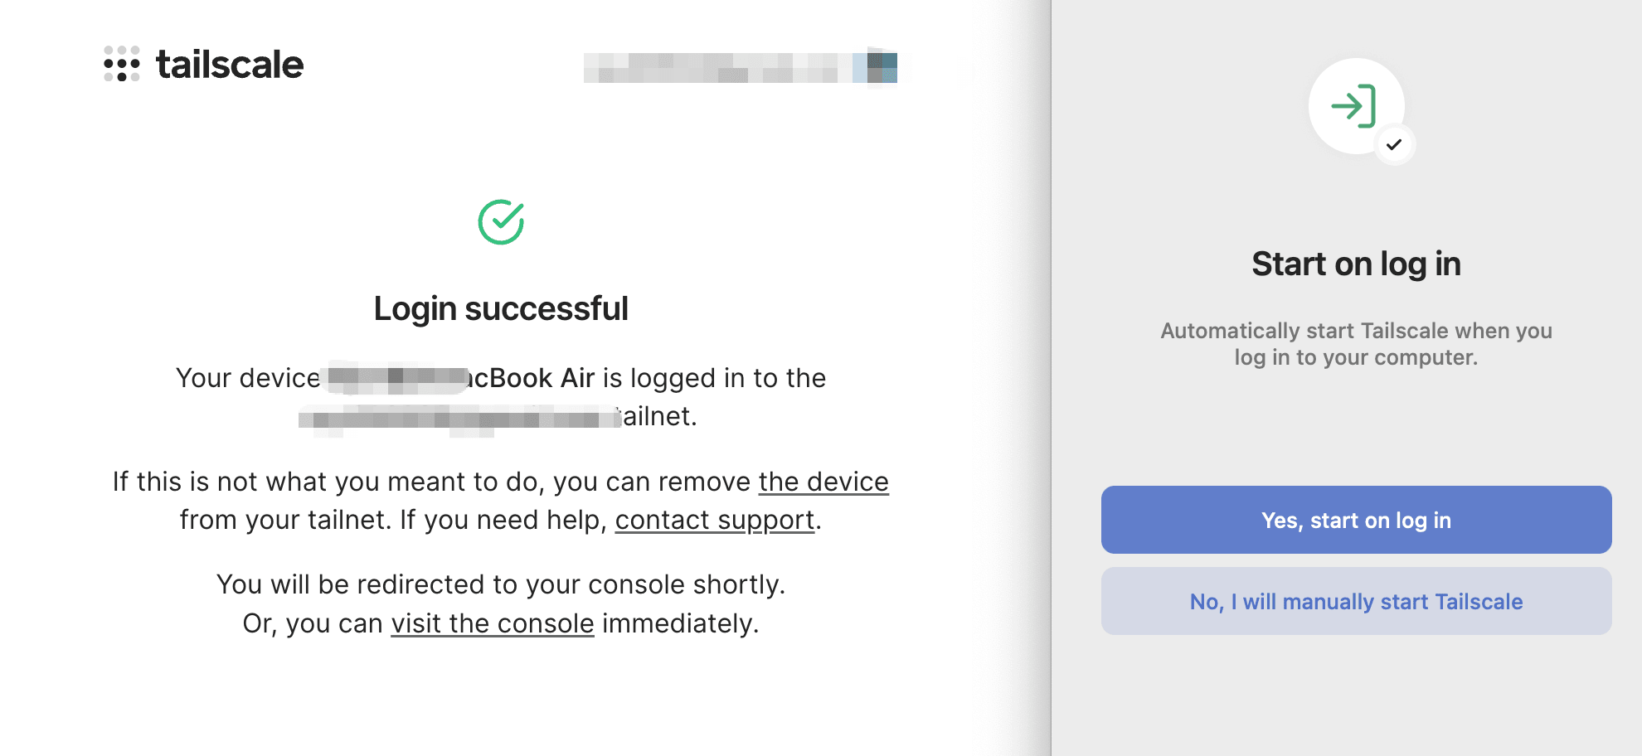Image resolution: width=1642 pixels, height=756 pixels.
Task: Click the small checkmark badge on log-in icon
Action: 1394,144
